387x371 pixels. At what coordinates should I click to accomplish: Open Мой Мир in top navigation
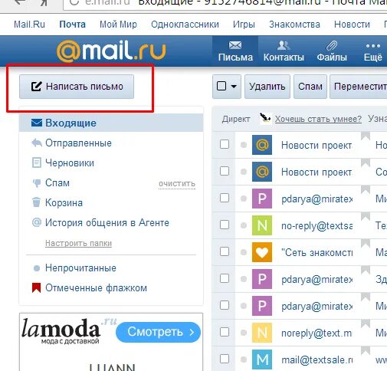[x=118, y=25]
